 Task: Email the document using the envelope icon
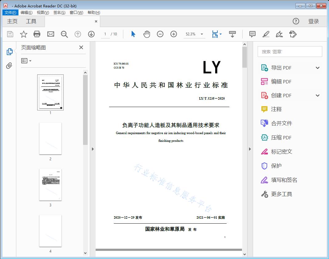(50, 34)
